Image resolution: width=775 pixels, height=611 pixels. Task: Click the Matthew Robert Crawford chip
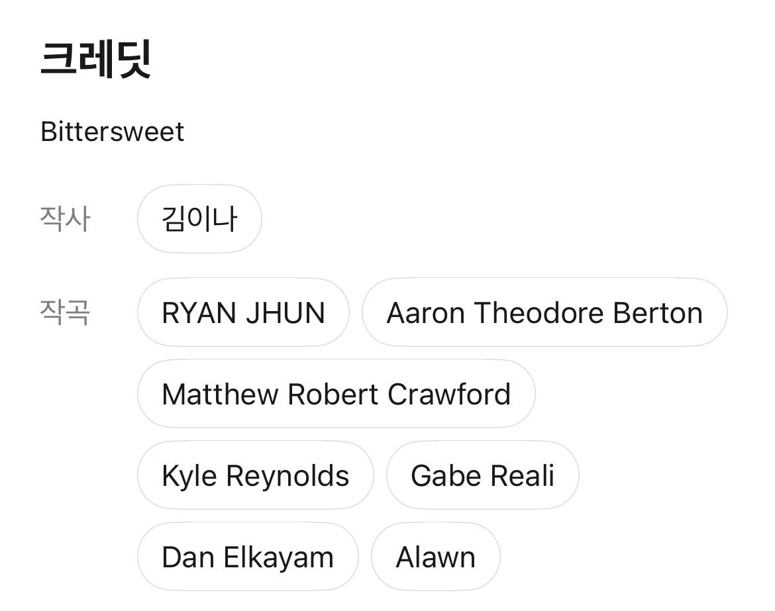(x=336, y=394)
